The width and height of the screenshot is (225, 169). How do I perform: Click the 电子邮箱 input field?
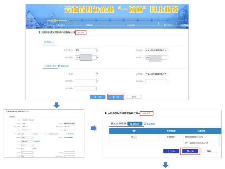coord(85,88)
